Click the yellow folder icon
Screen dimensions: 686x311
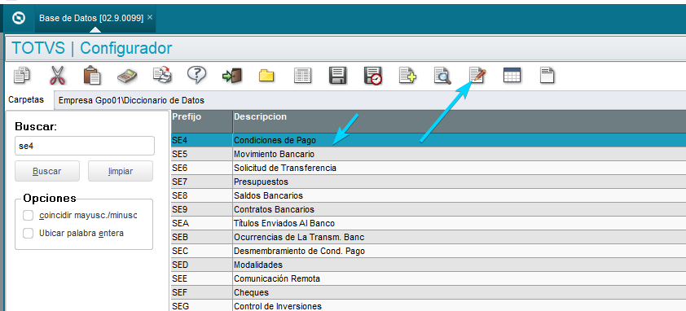pyautogui.click(x=266, y=76)
